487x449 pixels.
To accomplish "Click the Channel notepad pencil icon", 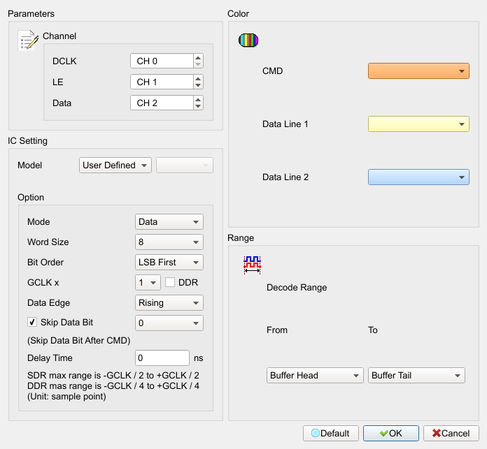I will coord(28,41).
